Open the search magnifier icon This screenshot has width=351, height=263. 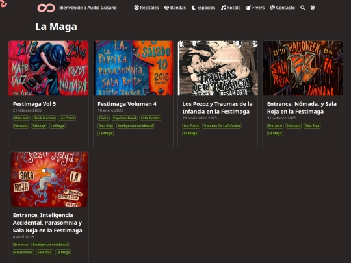point(303,8)
